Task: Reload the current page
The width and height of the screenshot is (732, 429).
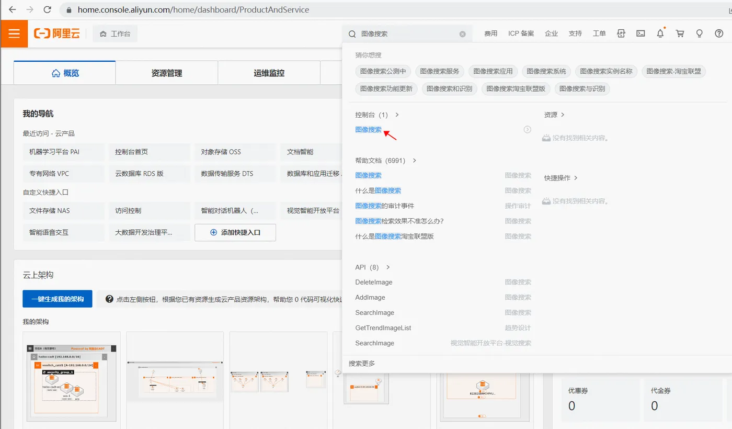Action: 48,9
